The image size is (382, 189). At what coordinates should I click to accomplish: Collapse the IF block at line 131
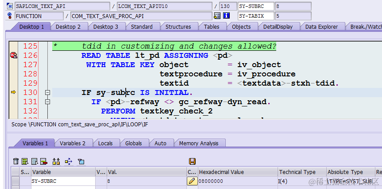(47, 102)
